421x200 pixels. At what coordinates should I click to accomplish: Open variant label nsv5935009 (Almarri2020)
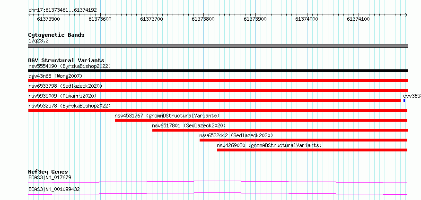pyautogui.click(x=62, y=96)
